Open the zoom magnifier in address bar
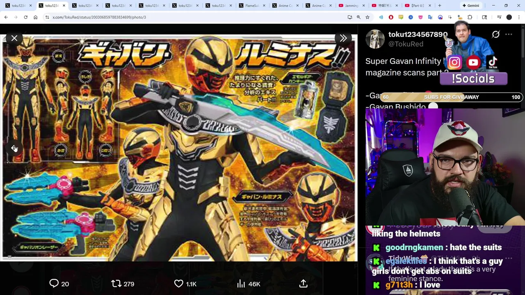525x295 pixels. click(358, 17)
